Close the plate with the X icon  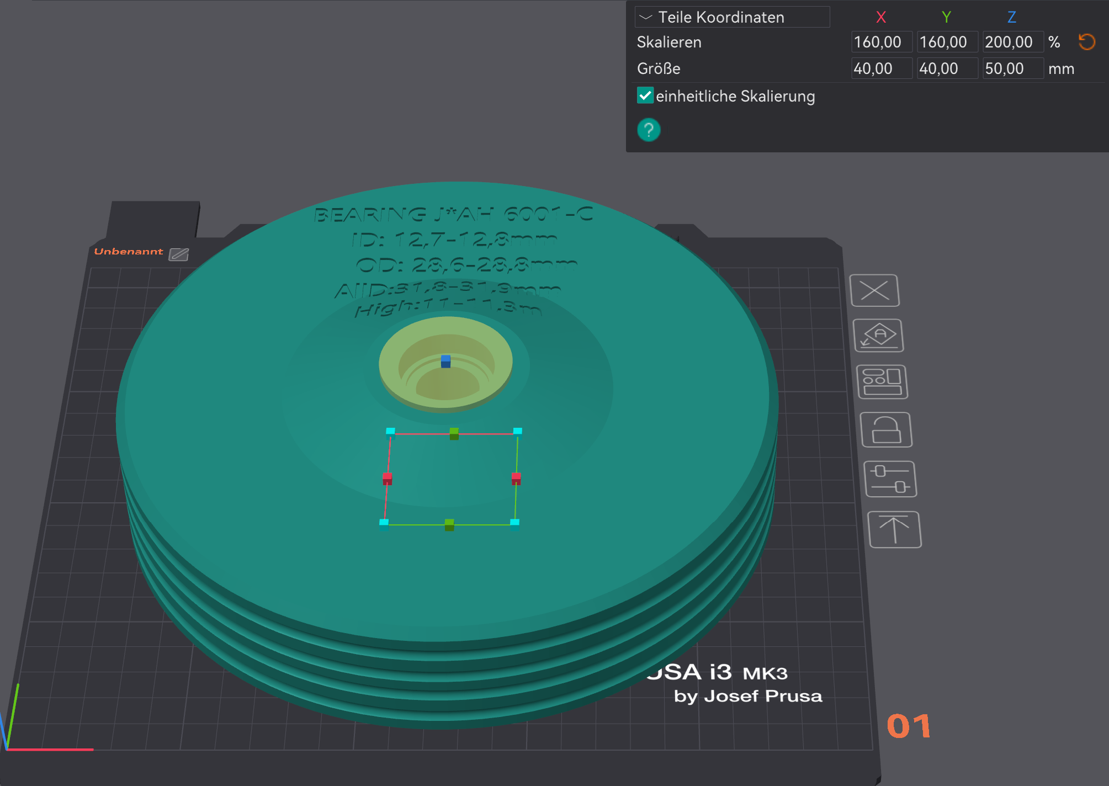tap(875, 290)
